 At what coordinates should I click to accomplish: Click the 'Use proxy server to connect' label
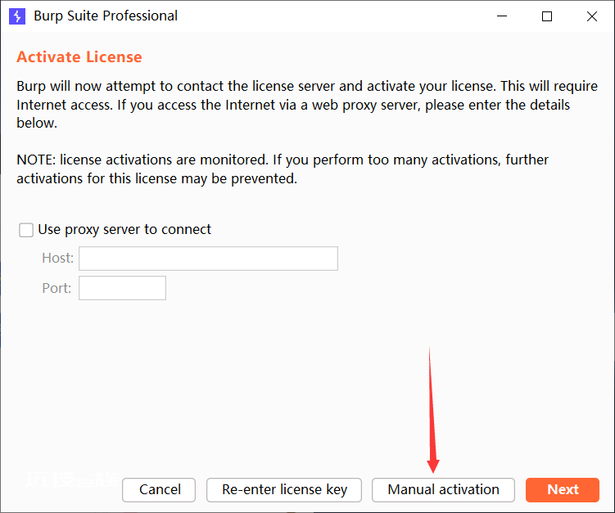(124, 229)
